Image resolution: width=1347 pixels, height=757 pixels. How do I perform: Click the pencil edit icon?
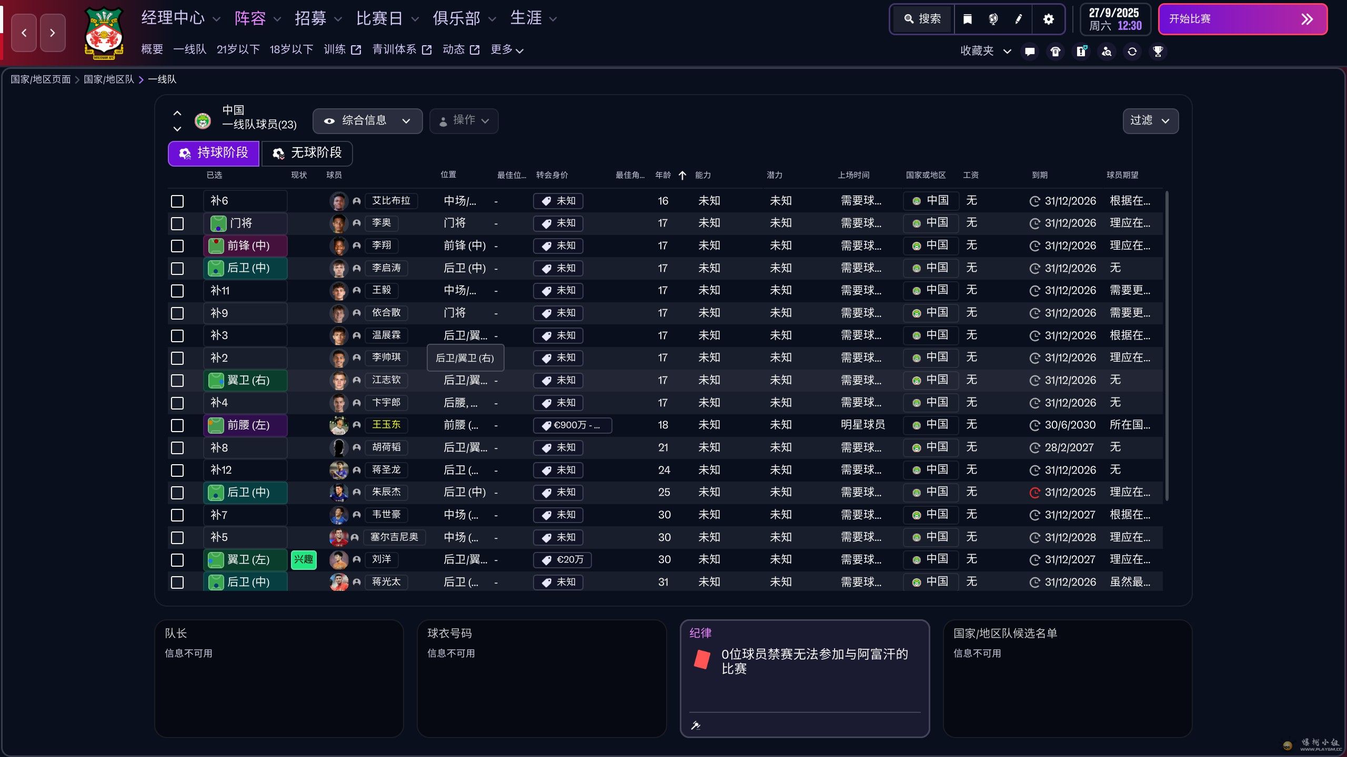pyautogui.click(x=1019, y=19)
